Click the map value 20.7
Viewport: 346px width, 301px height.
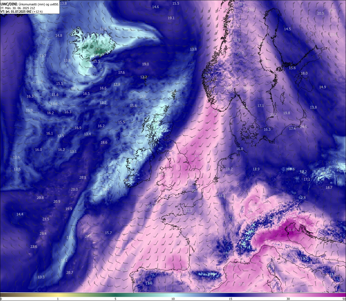tap(70, 273)
